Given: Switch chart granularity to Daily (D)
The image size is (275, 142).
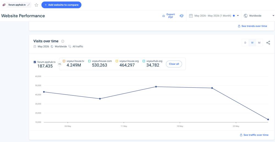Looking at the screenshot, I should 245,43.
